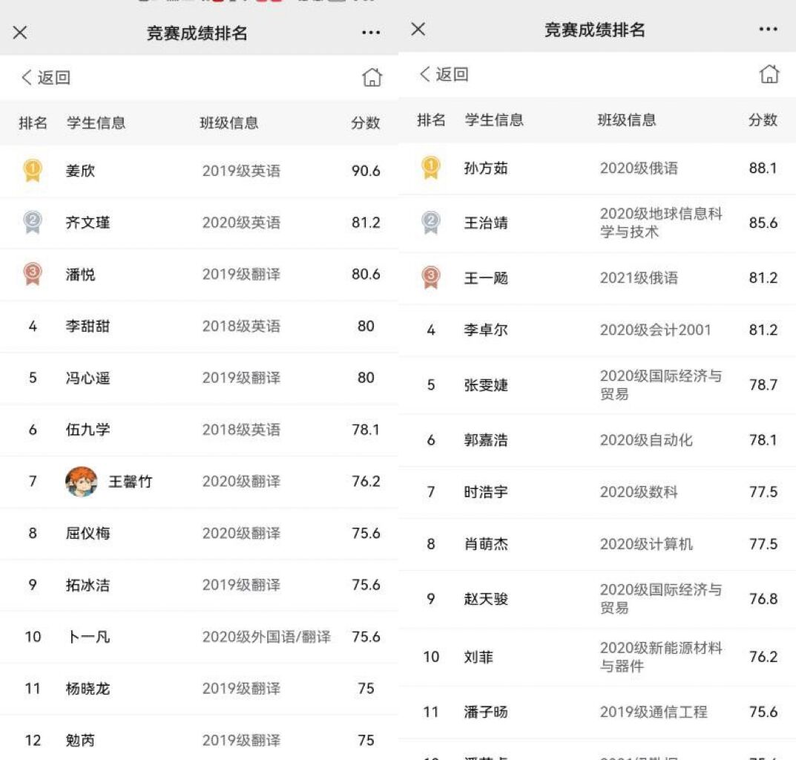Click the bronze medal icon beside 王一飏
The height and width of the screenshot is (760, 796).
431,278
